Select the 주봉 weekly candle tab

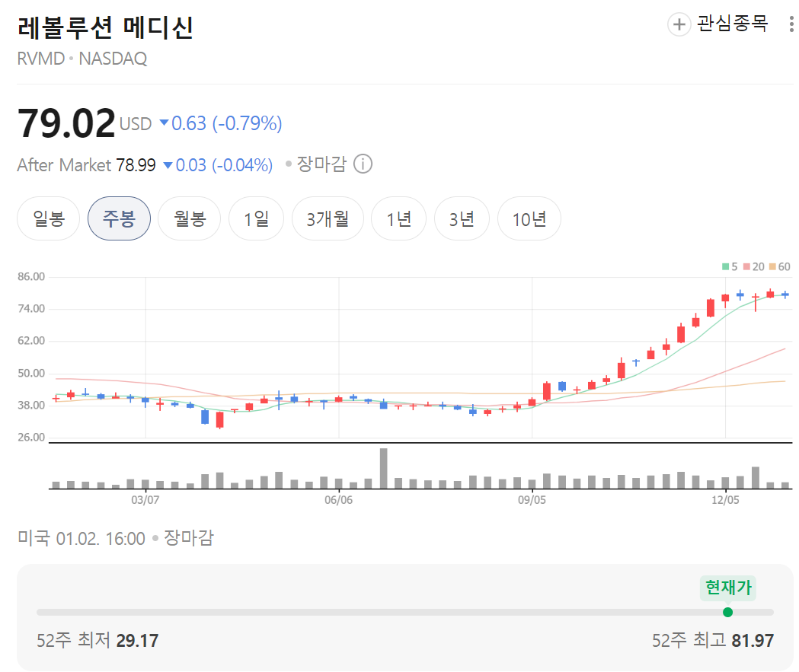(120, 218)
